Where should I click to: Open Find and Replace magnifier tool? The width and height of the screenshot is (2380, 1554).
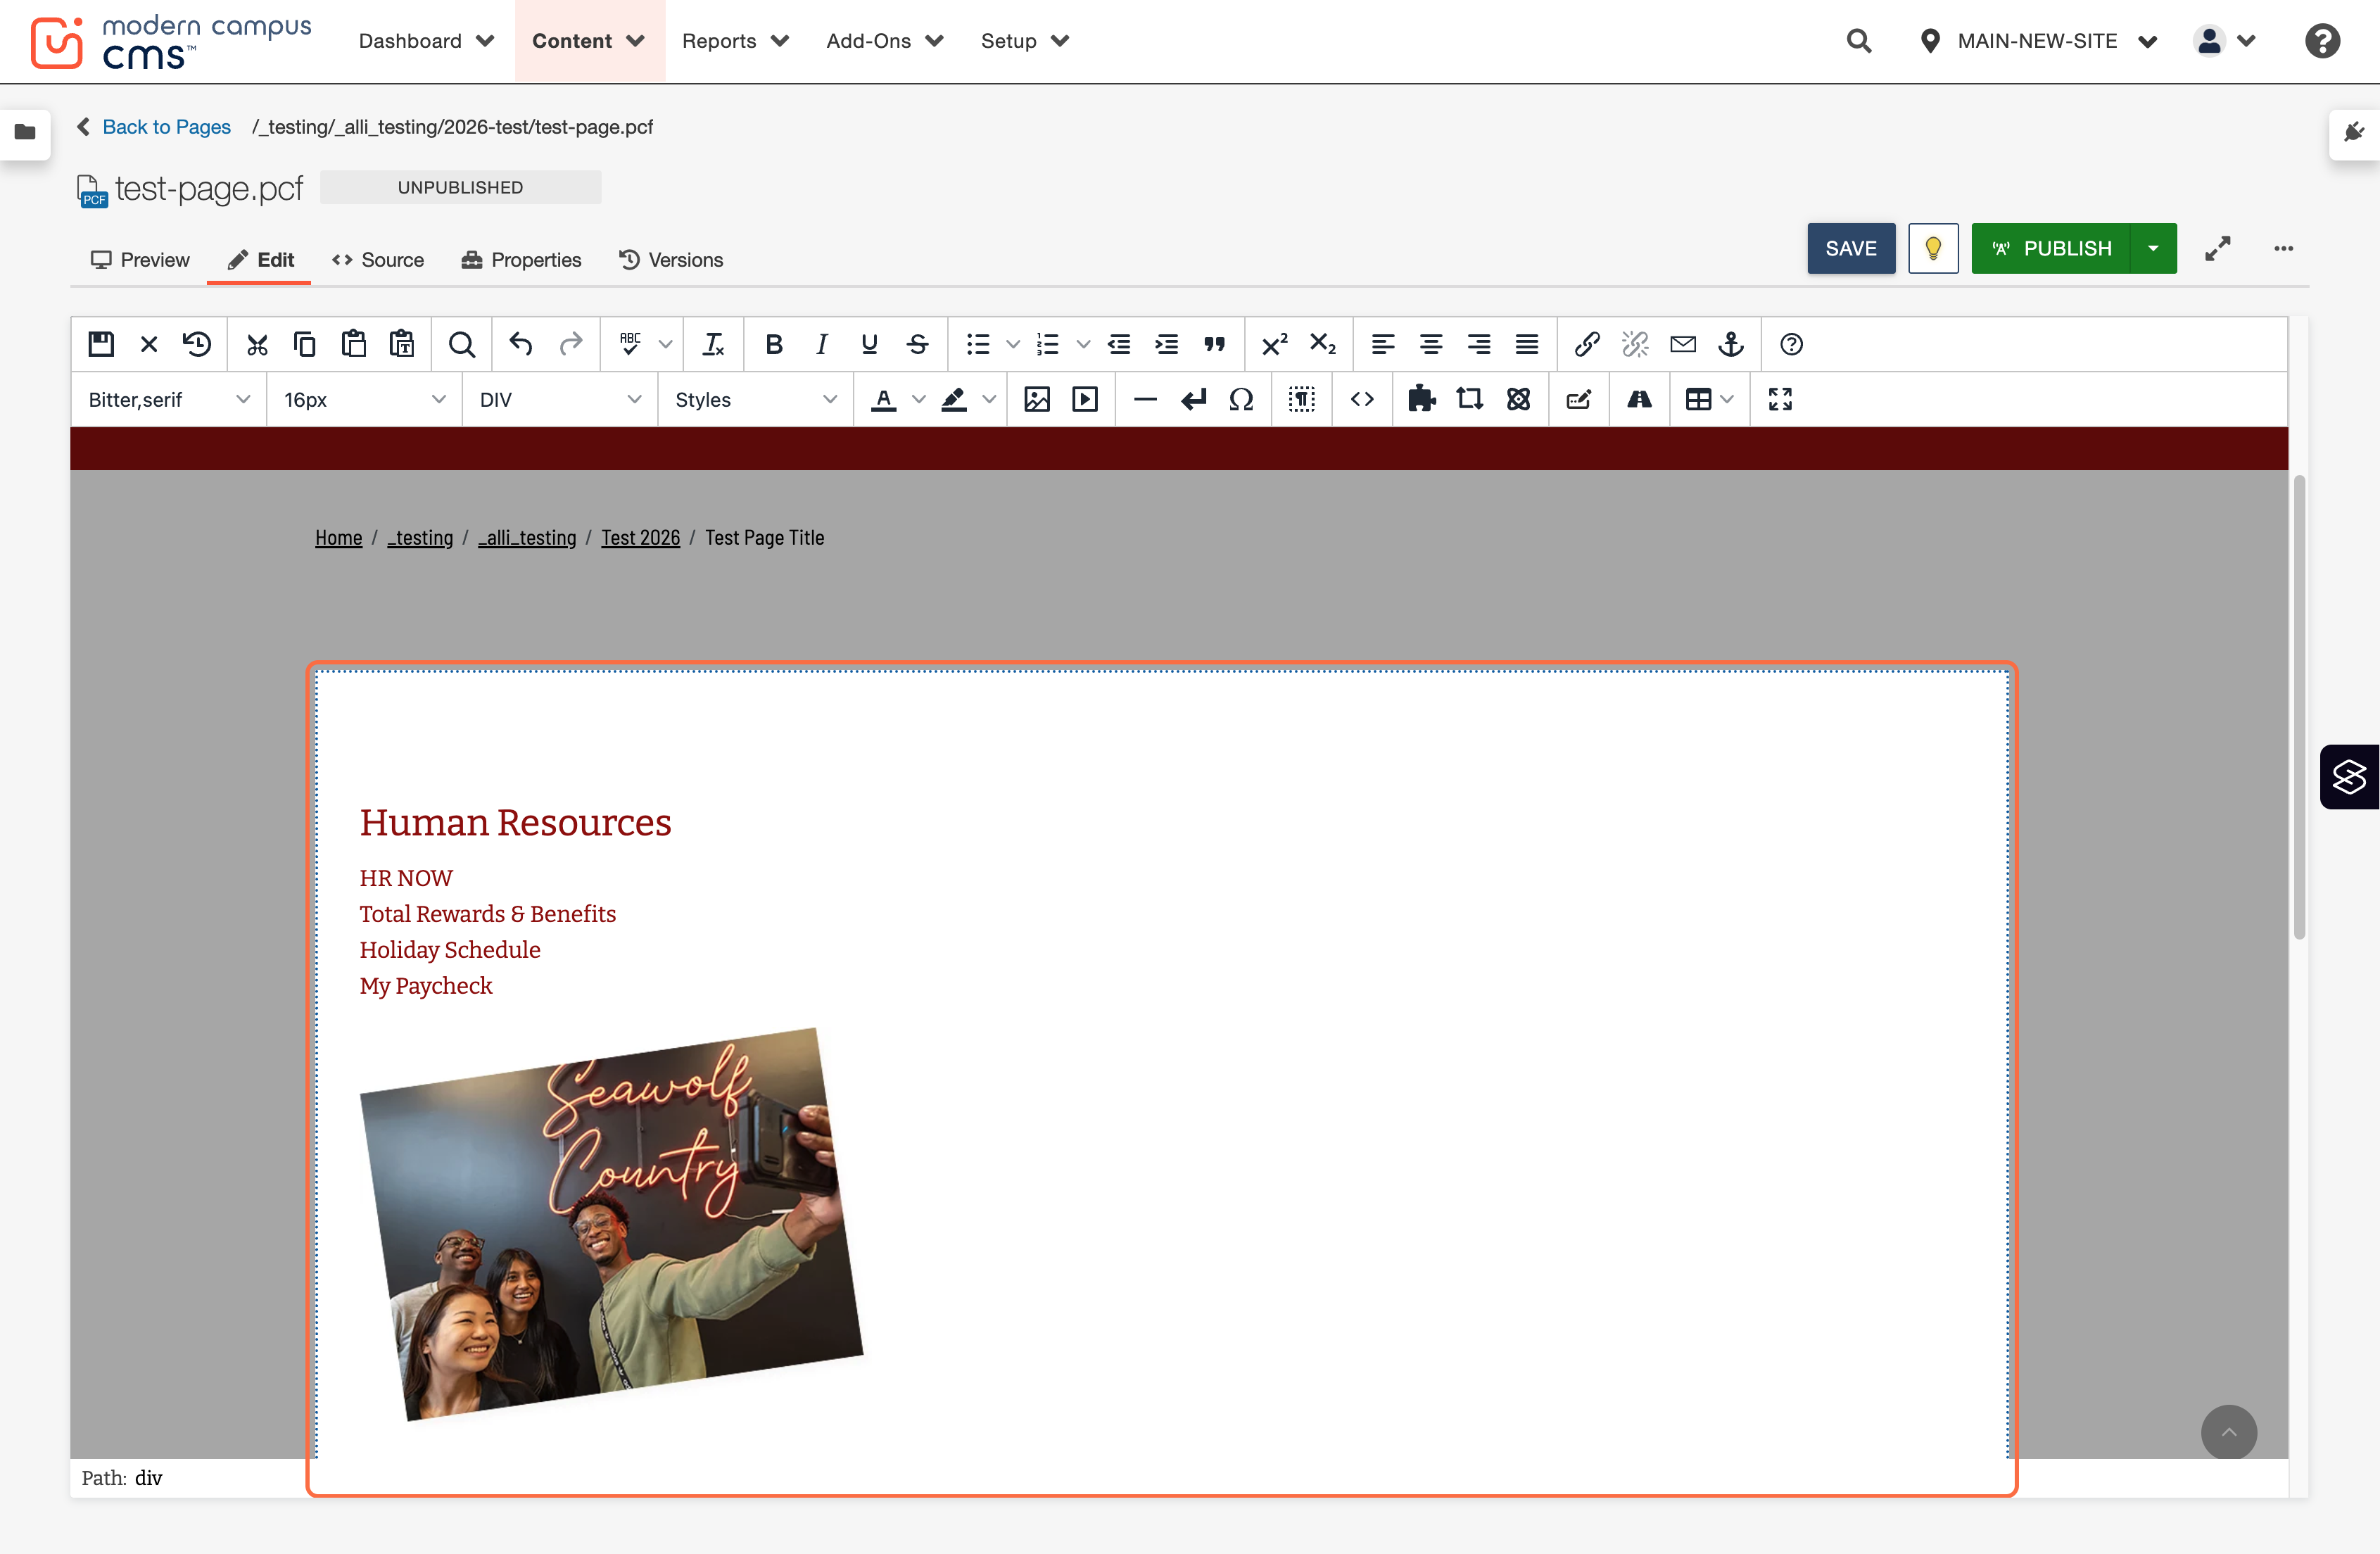click(x=461, y=344)
